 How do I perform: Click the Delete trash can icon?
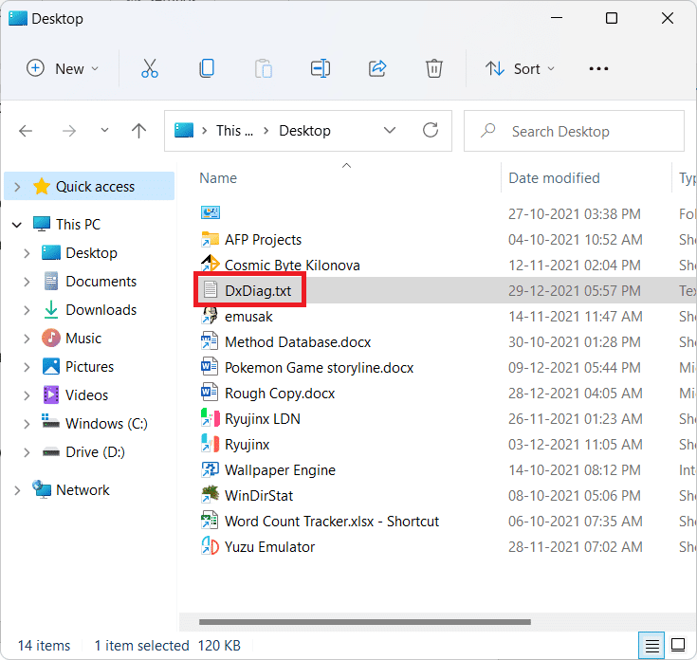[434, 68]
